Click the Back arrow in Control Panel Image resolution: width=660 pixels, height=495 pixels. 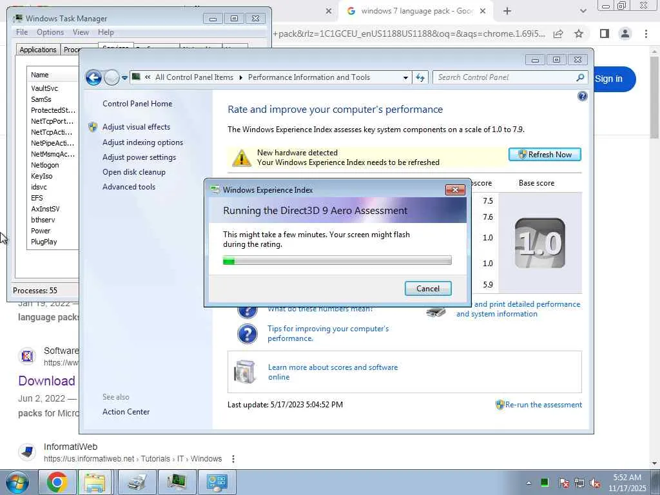93,77
